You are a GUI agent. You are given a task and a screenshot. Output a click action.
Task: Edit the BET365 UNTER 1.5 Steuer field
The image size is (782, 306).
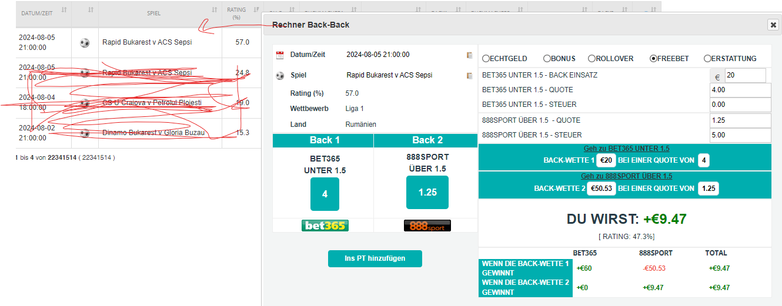[x=740, y=105]
